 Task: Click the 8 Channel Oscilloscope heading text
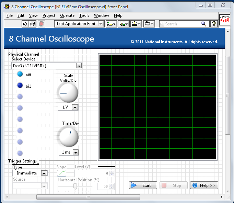click(x=51, y=39)
